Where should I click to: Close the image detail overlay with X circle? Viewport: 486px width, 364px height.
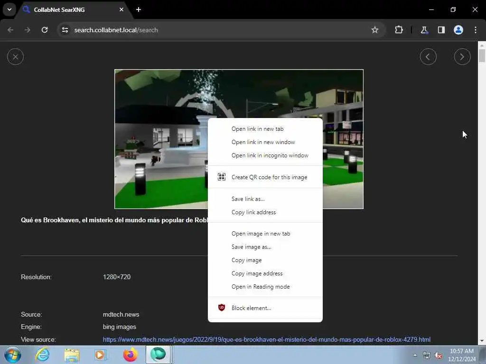(x=15, y=57)
